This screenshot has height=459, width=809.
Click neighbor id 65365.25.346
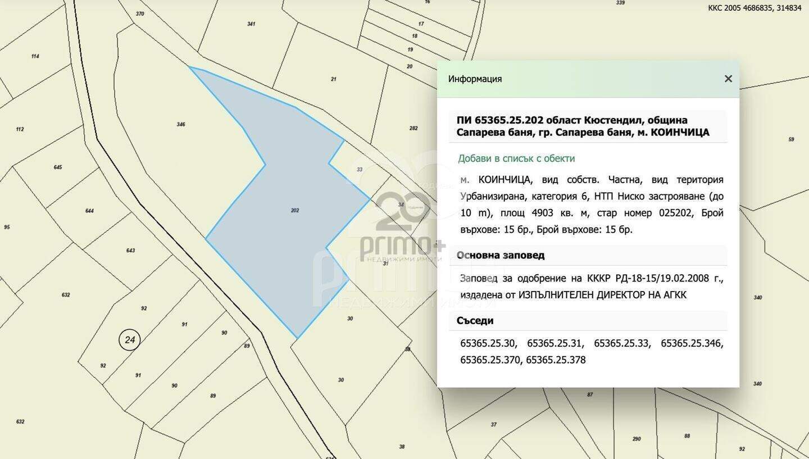pos(692,343)
